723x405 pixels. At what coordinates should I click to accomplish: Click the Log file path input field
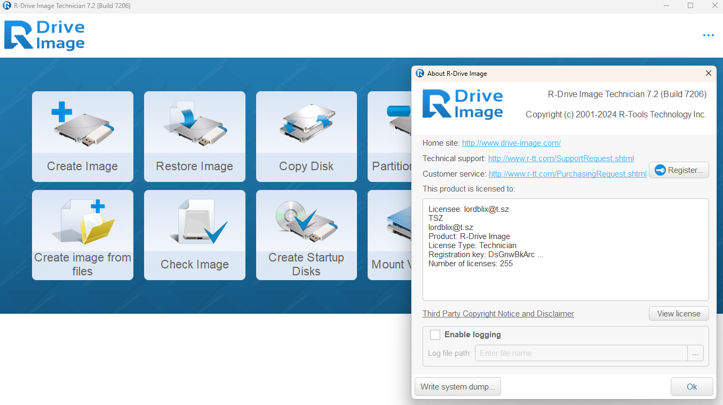[581, 353]
